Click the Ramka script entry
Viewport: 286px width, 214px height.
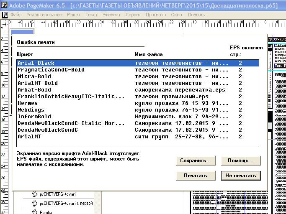point(46,212)
